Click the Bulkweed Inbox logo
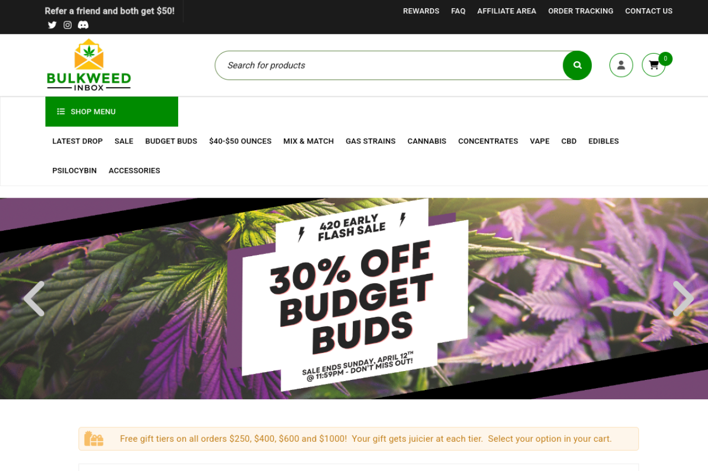 pyautogui.click(x=89, y=65)
